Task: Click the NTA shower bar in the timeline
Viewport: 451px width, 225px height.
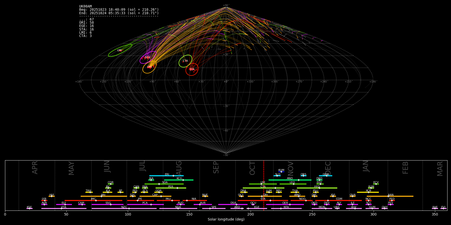Action: (286, 208)
